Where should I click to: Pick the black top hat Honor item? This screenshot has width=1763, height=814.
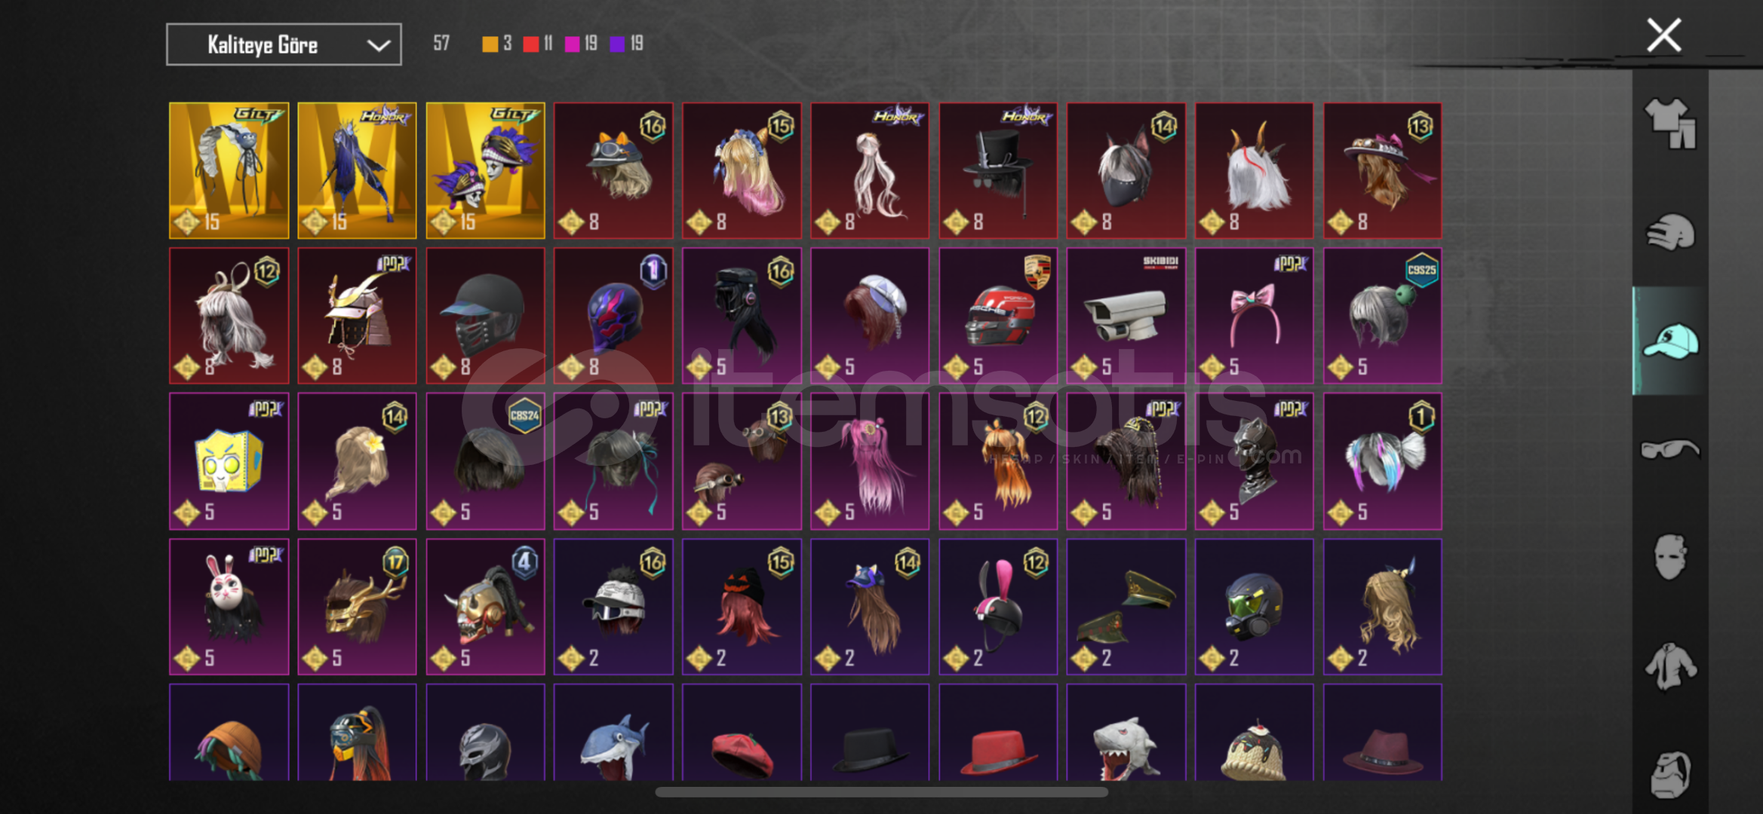tap(998, 171)
